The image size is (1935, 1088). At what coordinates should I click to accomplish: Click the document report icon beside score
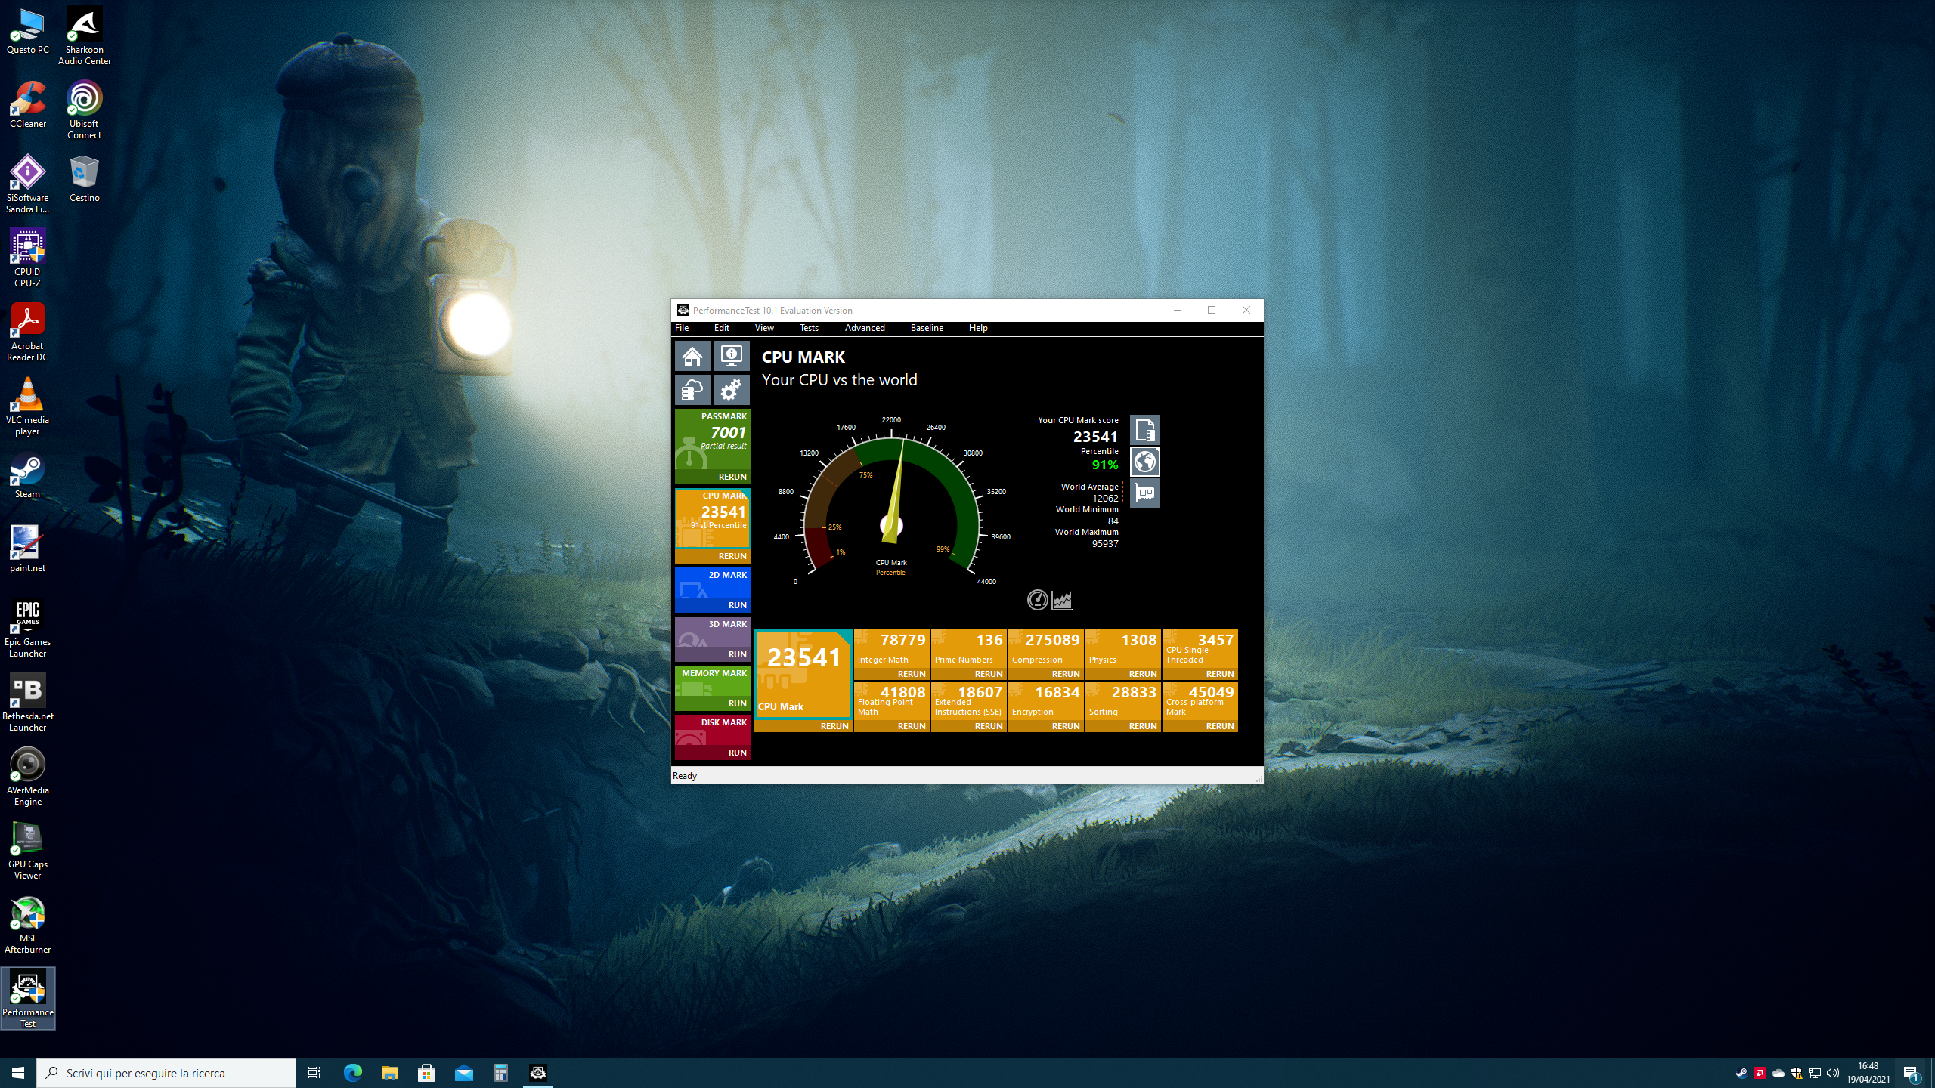1144,431
